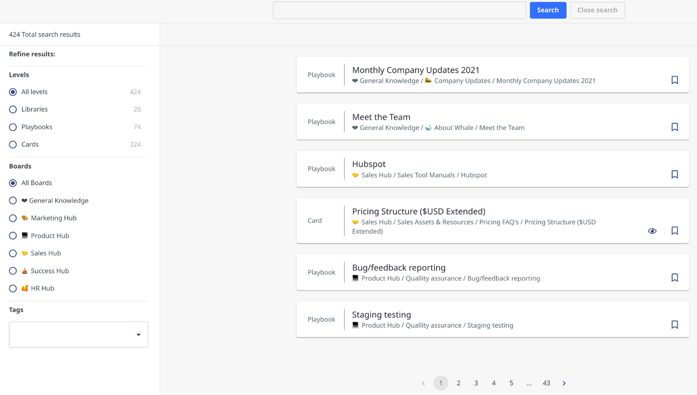Filter results by Cards level
The height and width of the screenshot is (395, 697).
(x=13, y=144)
